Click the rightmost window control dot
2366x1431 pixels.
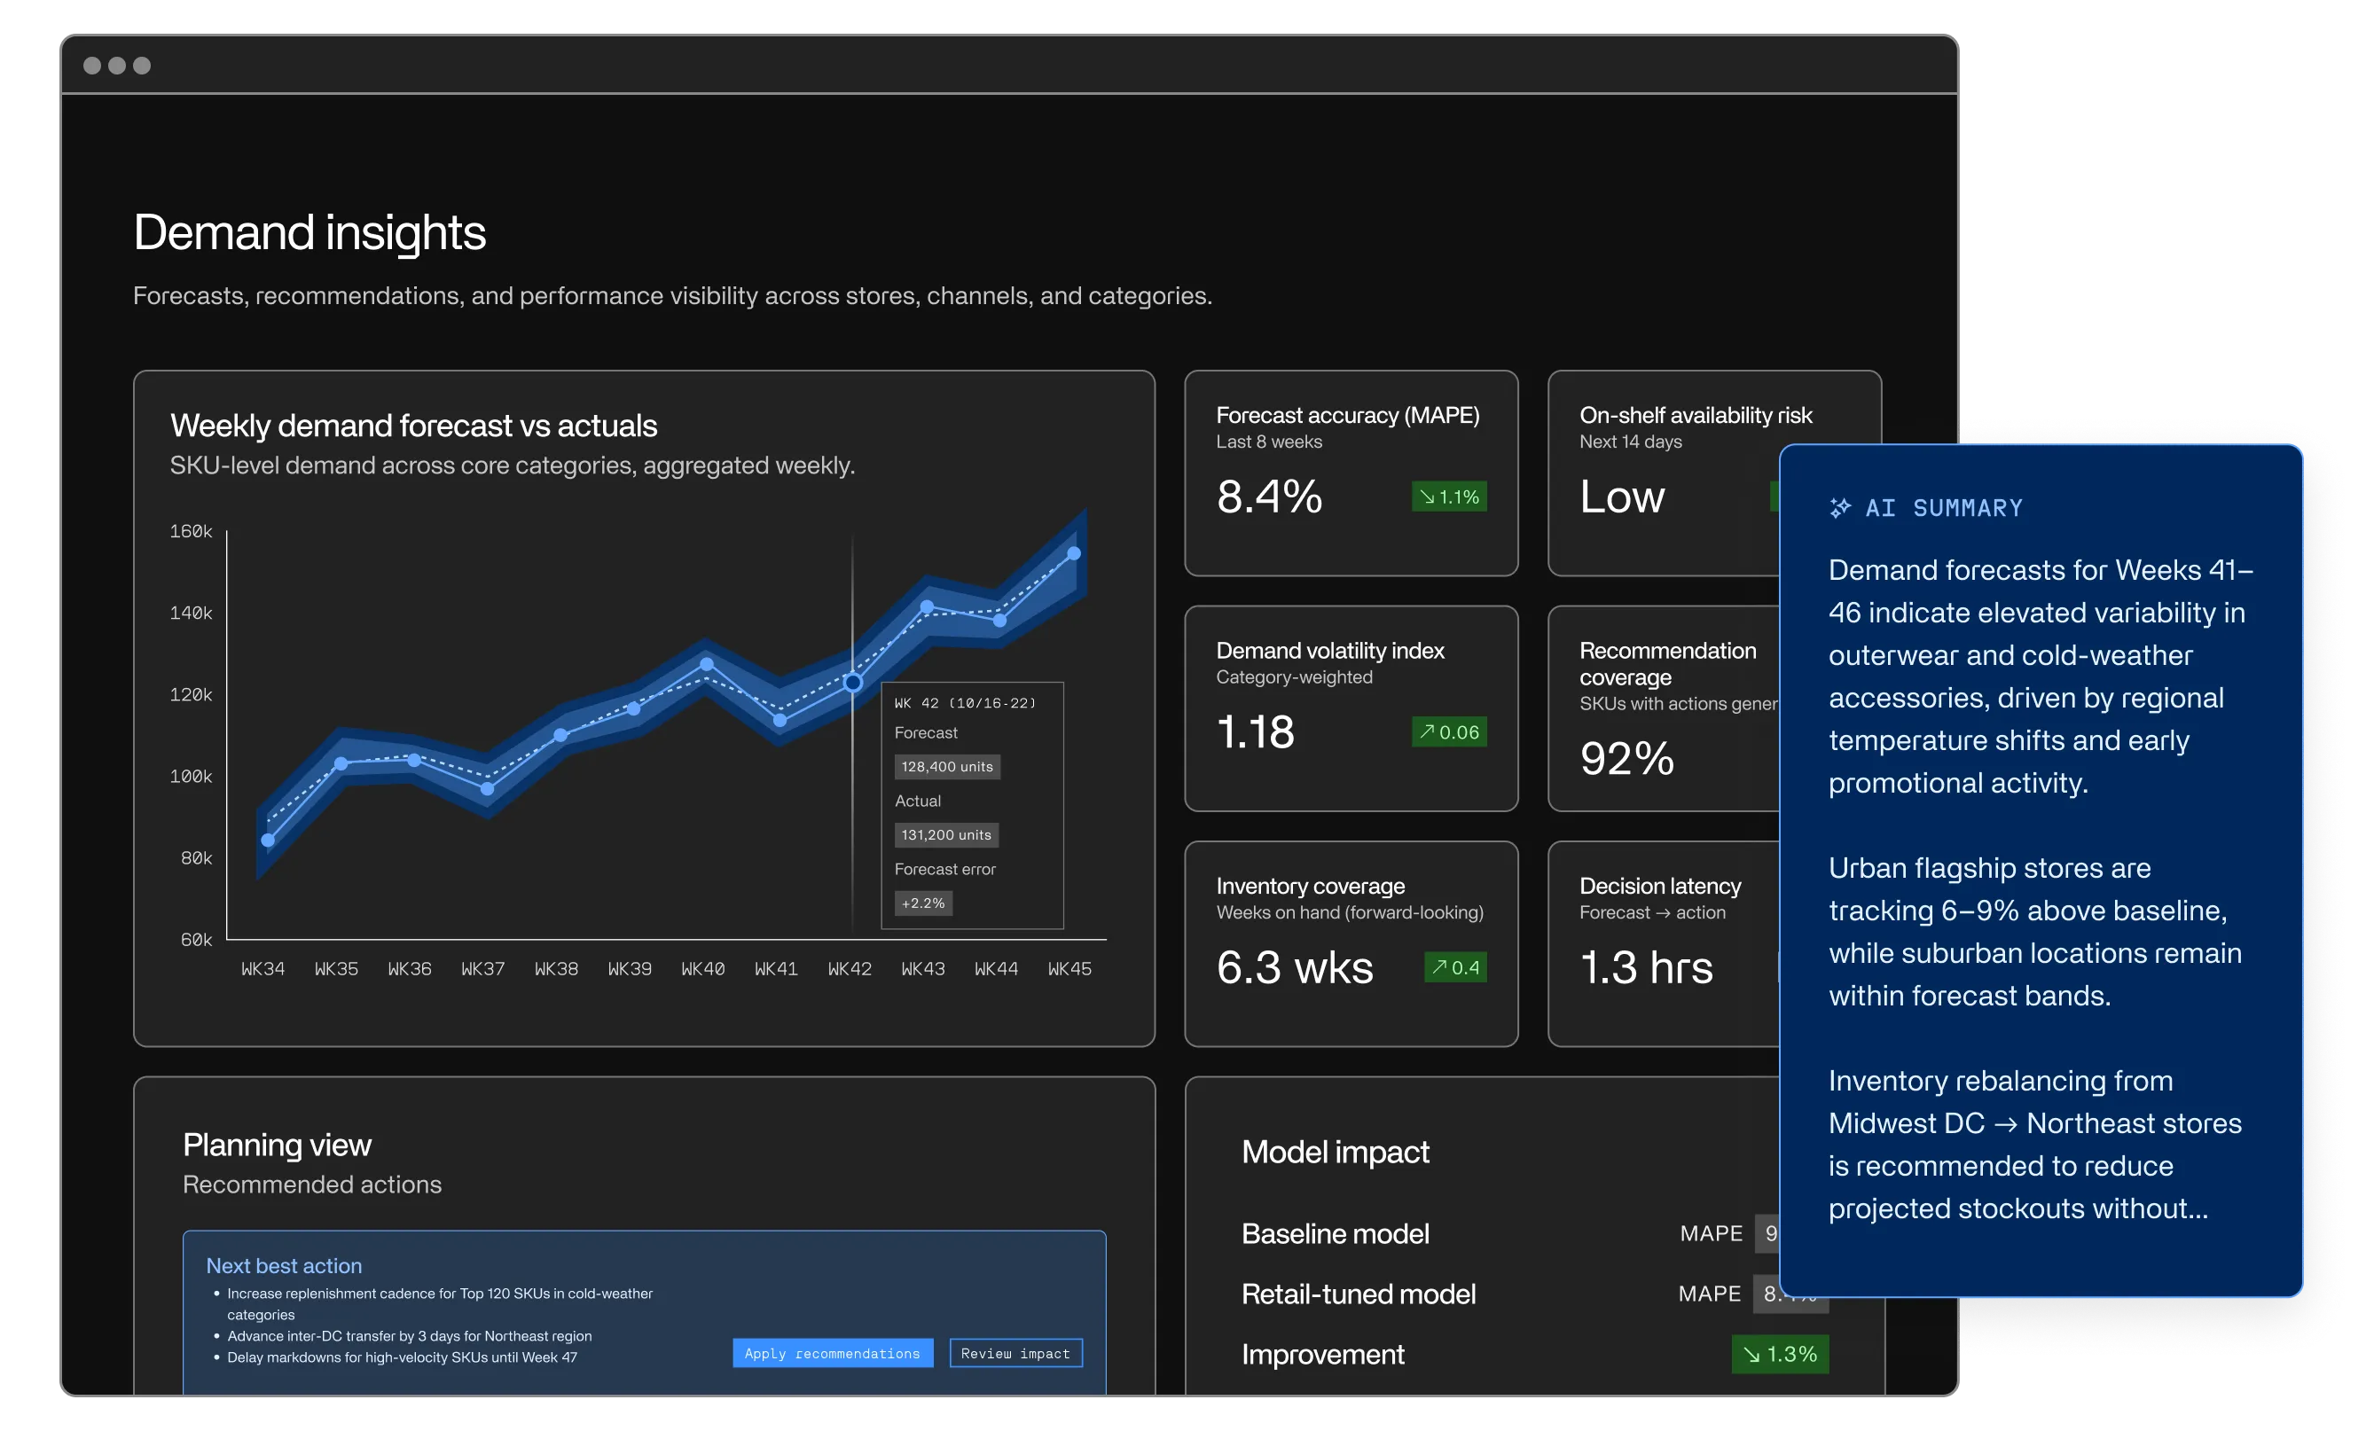pos(142,66)
